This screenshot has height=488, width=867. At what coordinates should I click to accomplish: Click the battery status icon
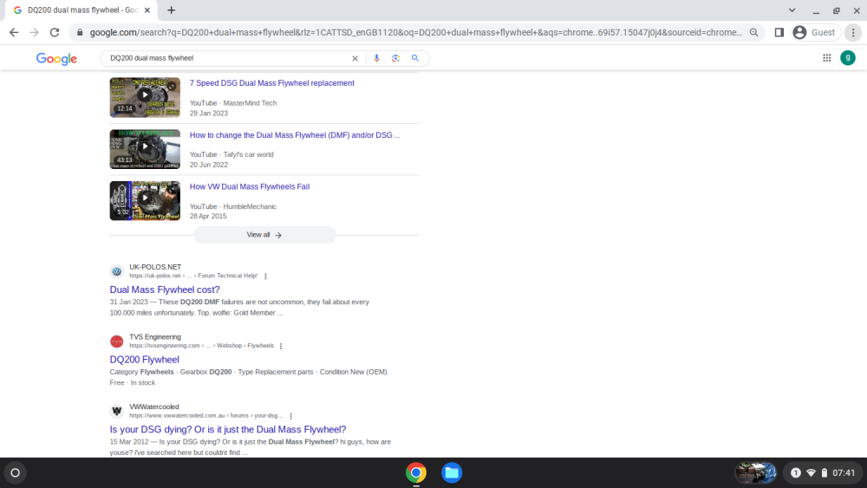825,472
